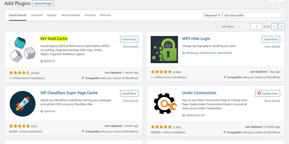Switch to the Search Results tab
Image resolution: width=289 pixels, height=144 pixels.
click(x=18, y=15)
